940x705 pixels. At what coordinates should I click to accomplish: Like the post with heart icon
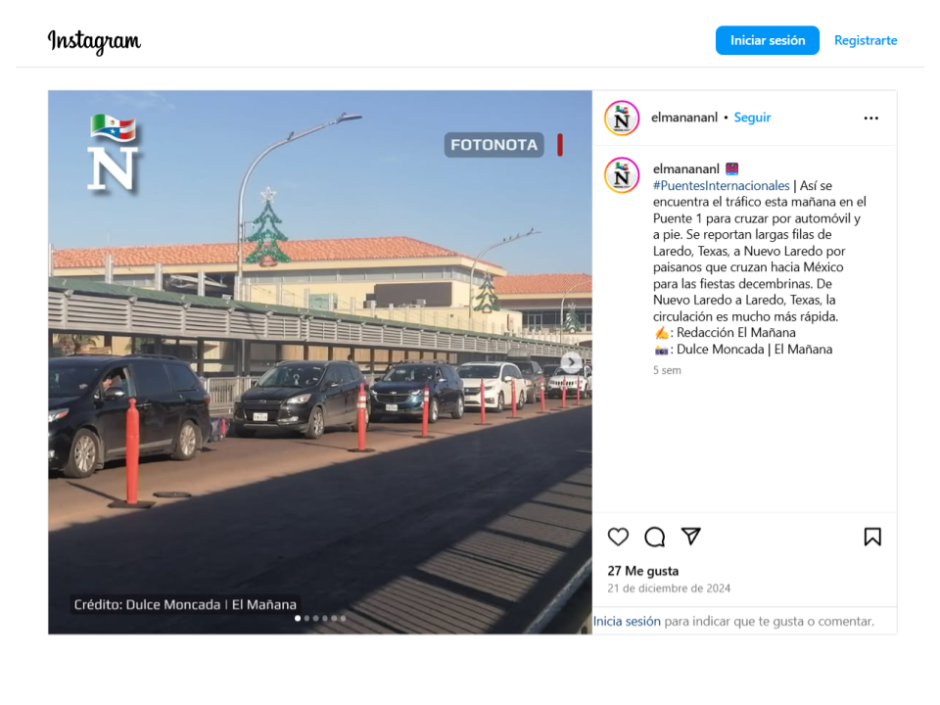618,537
